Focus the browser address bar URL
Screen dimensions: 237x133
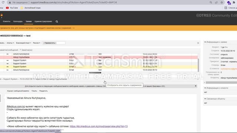74,3
